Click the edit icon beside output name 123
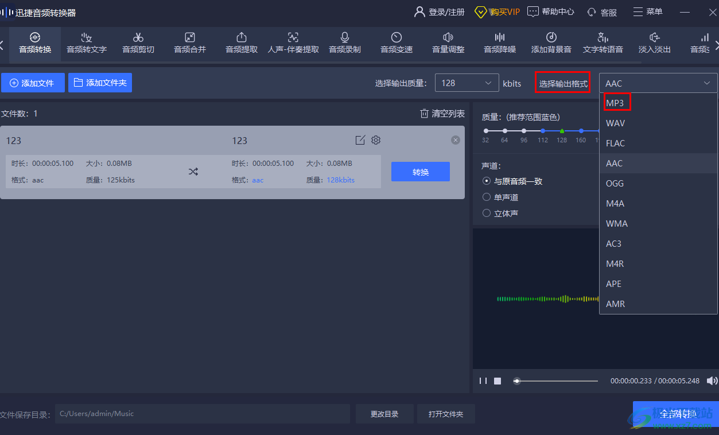 (360, 140)
